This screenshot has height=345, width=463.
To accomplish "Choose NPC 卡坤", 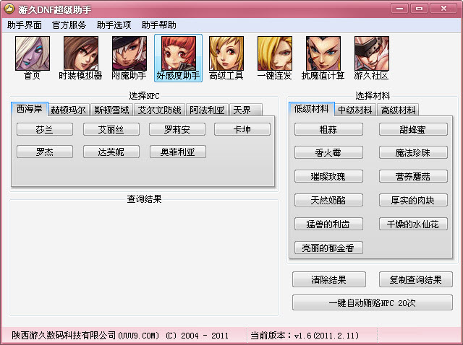I will click(242, 129).
